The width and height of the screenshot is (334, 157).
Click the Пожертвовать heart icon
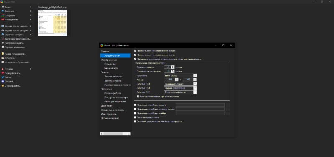3,73
